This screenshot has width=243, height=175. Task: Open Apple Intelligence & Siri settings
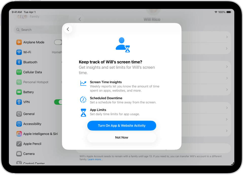pos(19,134)
